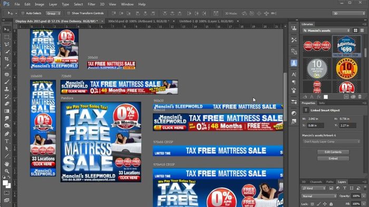Open Move tool preset picker arrow

click(16, 13)
